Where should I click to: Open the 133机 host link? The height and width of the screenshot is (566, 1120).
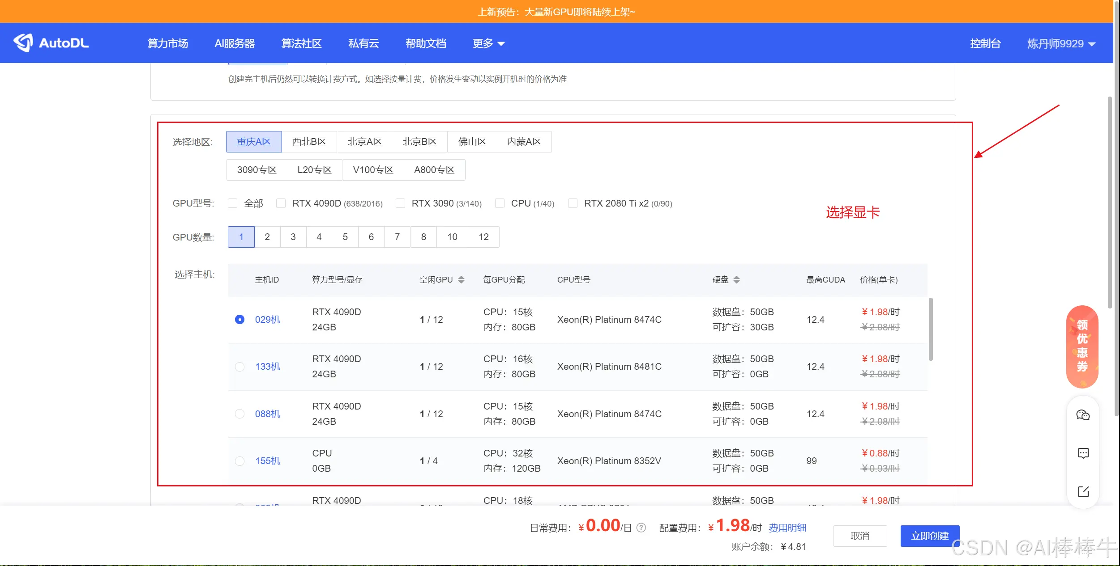click(268, 367)
